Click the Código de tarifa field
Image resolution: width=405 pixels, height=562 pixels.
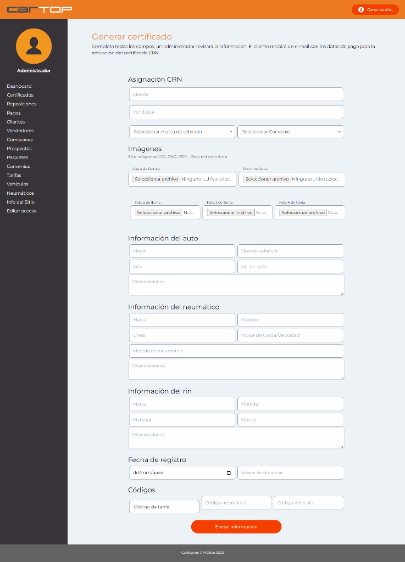pos(164,507)
